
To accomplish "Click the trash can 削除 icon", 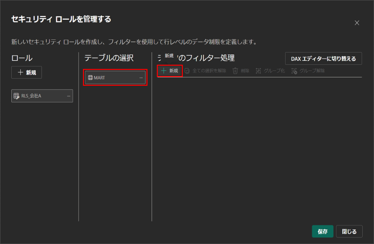I will click(236, 71).
